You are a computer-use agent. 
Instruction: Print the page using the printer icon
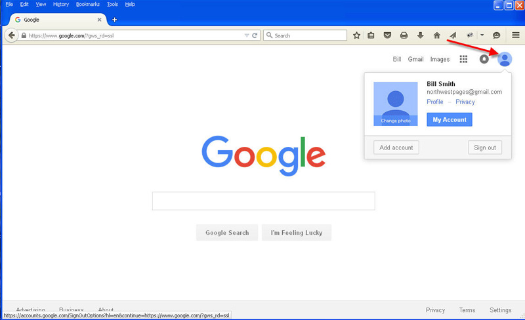point(404,35)
